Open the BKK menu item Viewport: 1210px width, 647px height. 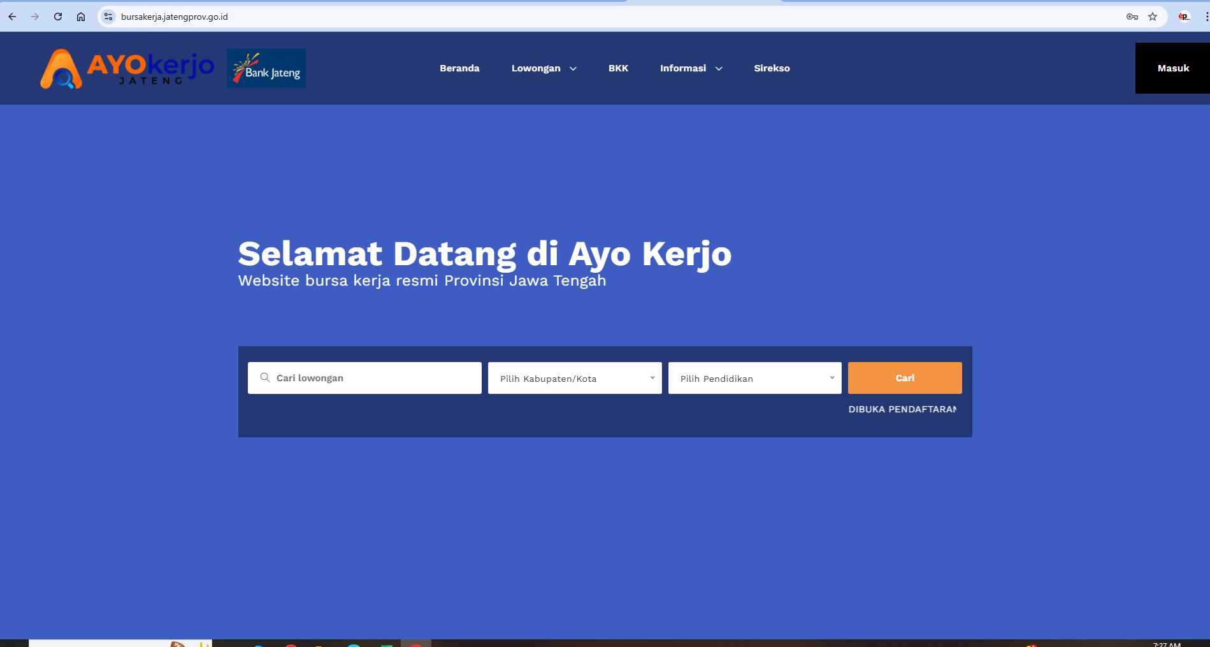(617, 68)
